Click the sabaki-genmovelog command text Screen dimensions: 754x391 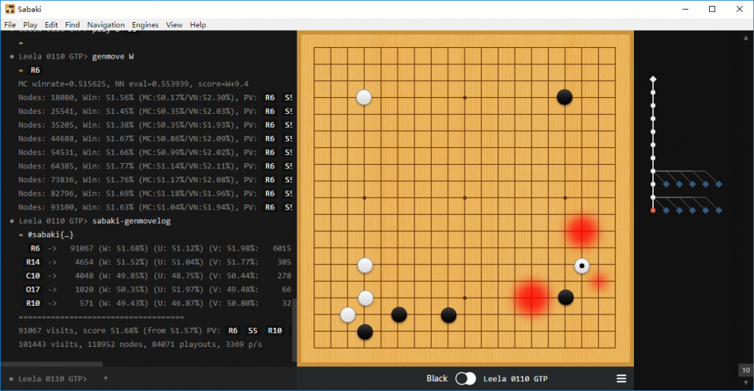click(131, 220)
